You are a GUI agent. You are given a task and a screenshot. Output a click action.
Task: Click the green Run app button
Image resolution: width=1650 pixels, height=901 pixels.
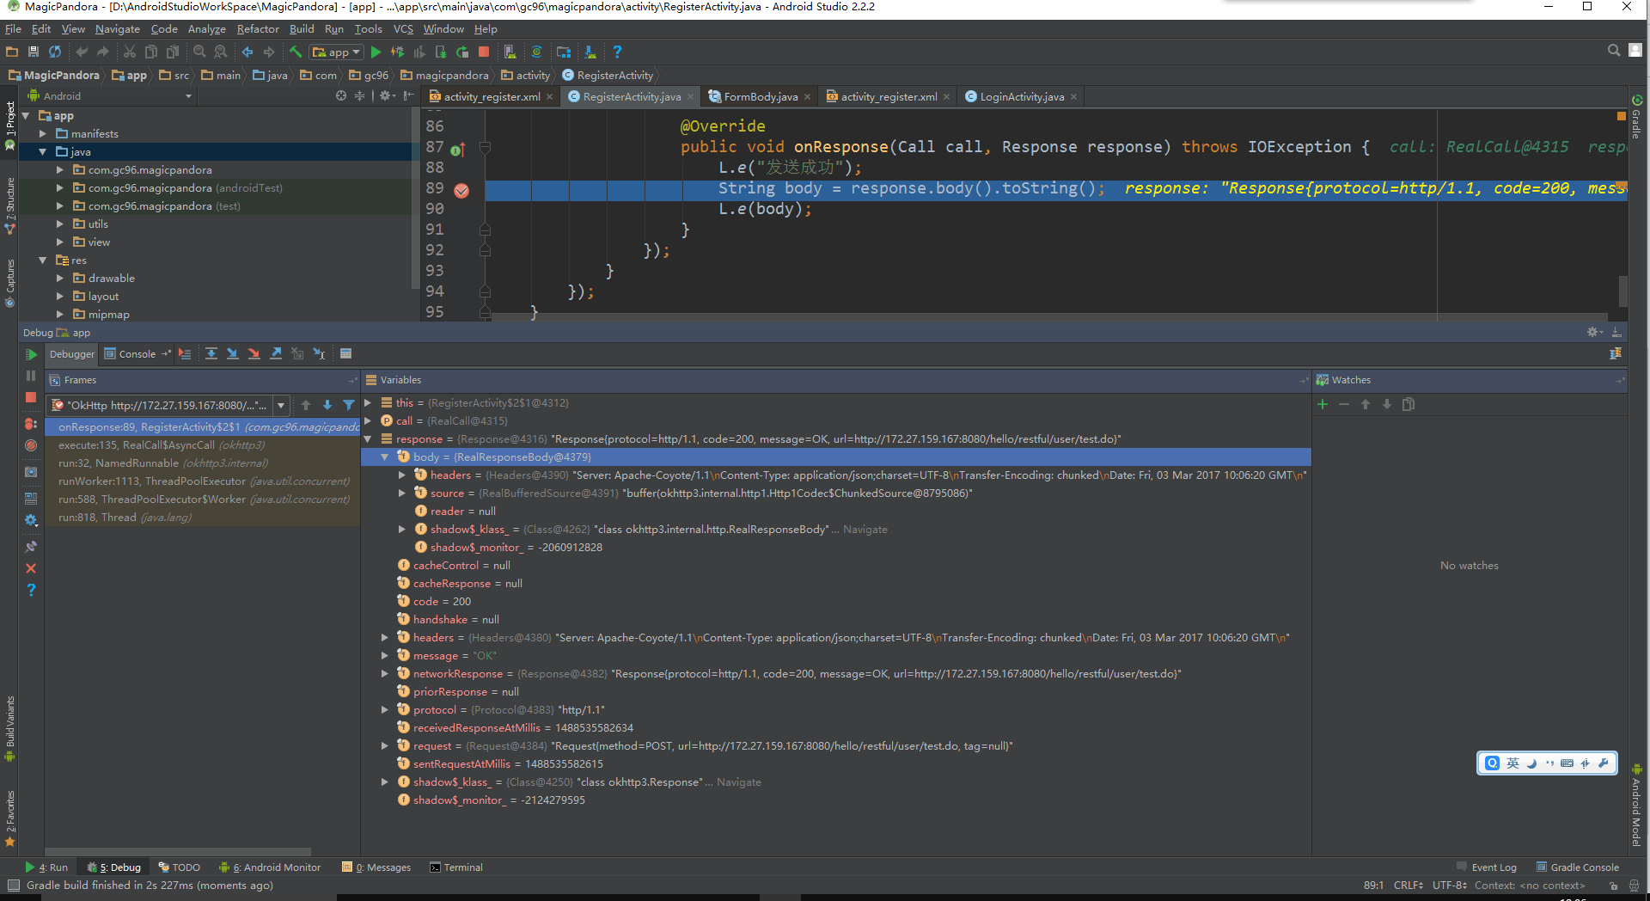376,52
